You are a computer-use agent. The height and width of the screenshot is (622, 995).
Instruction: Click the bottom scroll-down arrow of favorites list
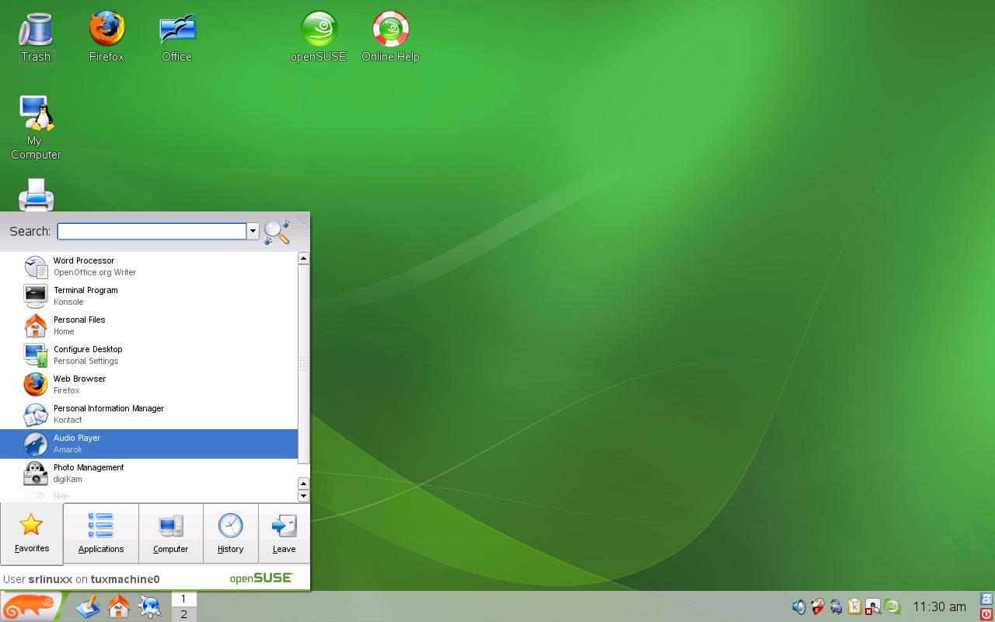coord(304,496)
